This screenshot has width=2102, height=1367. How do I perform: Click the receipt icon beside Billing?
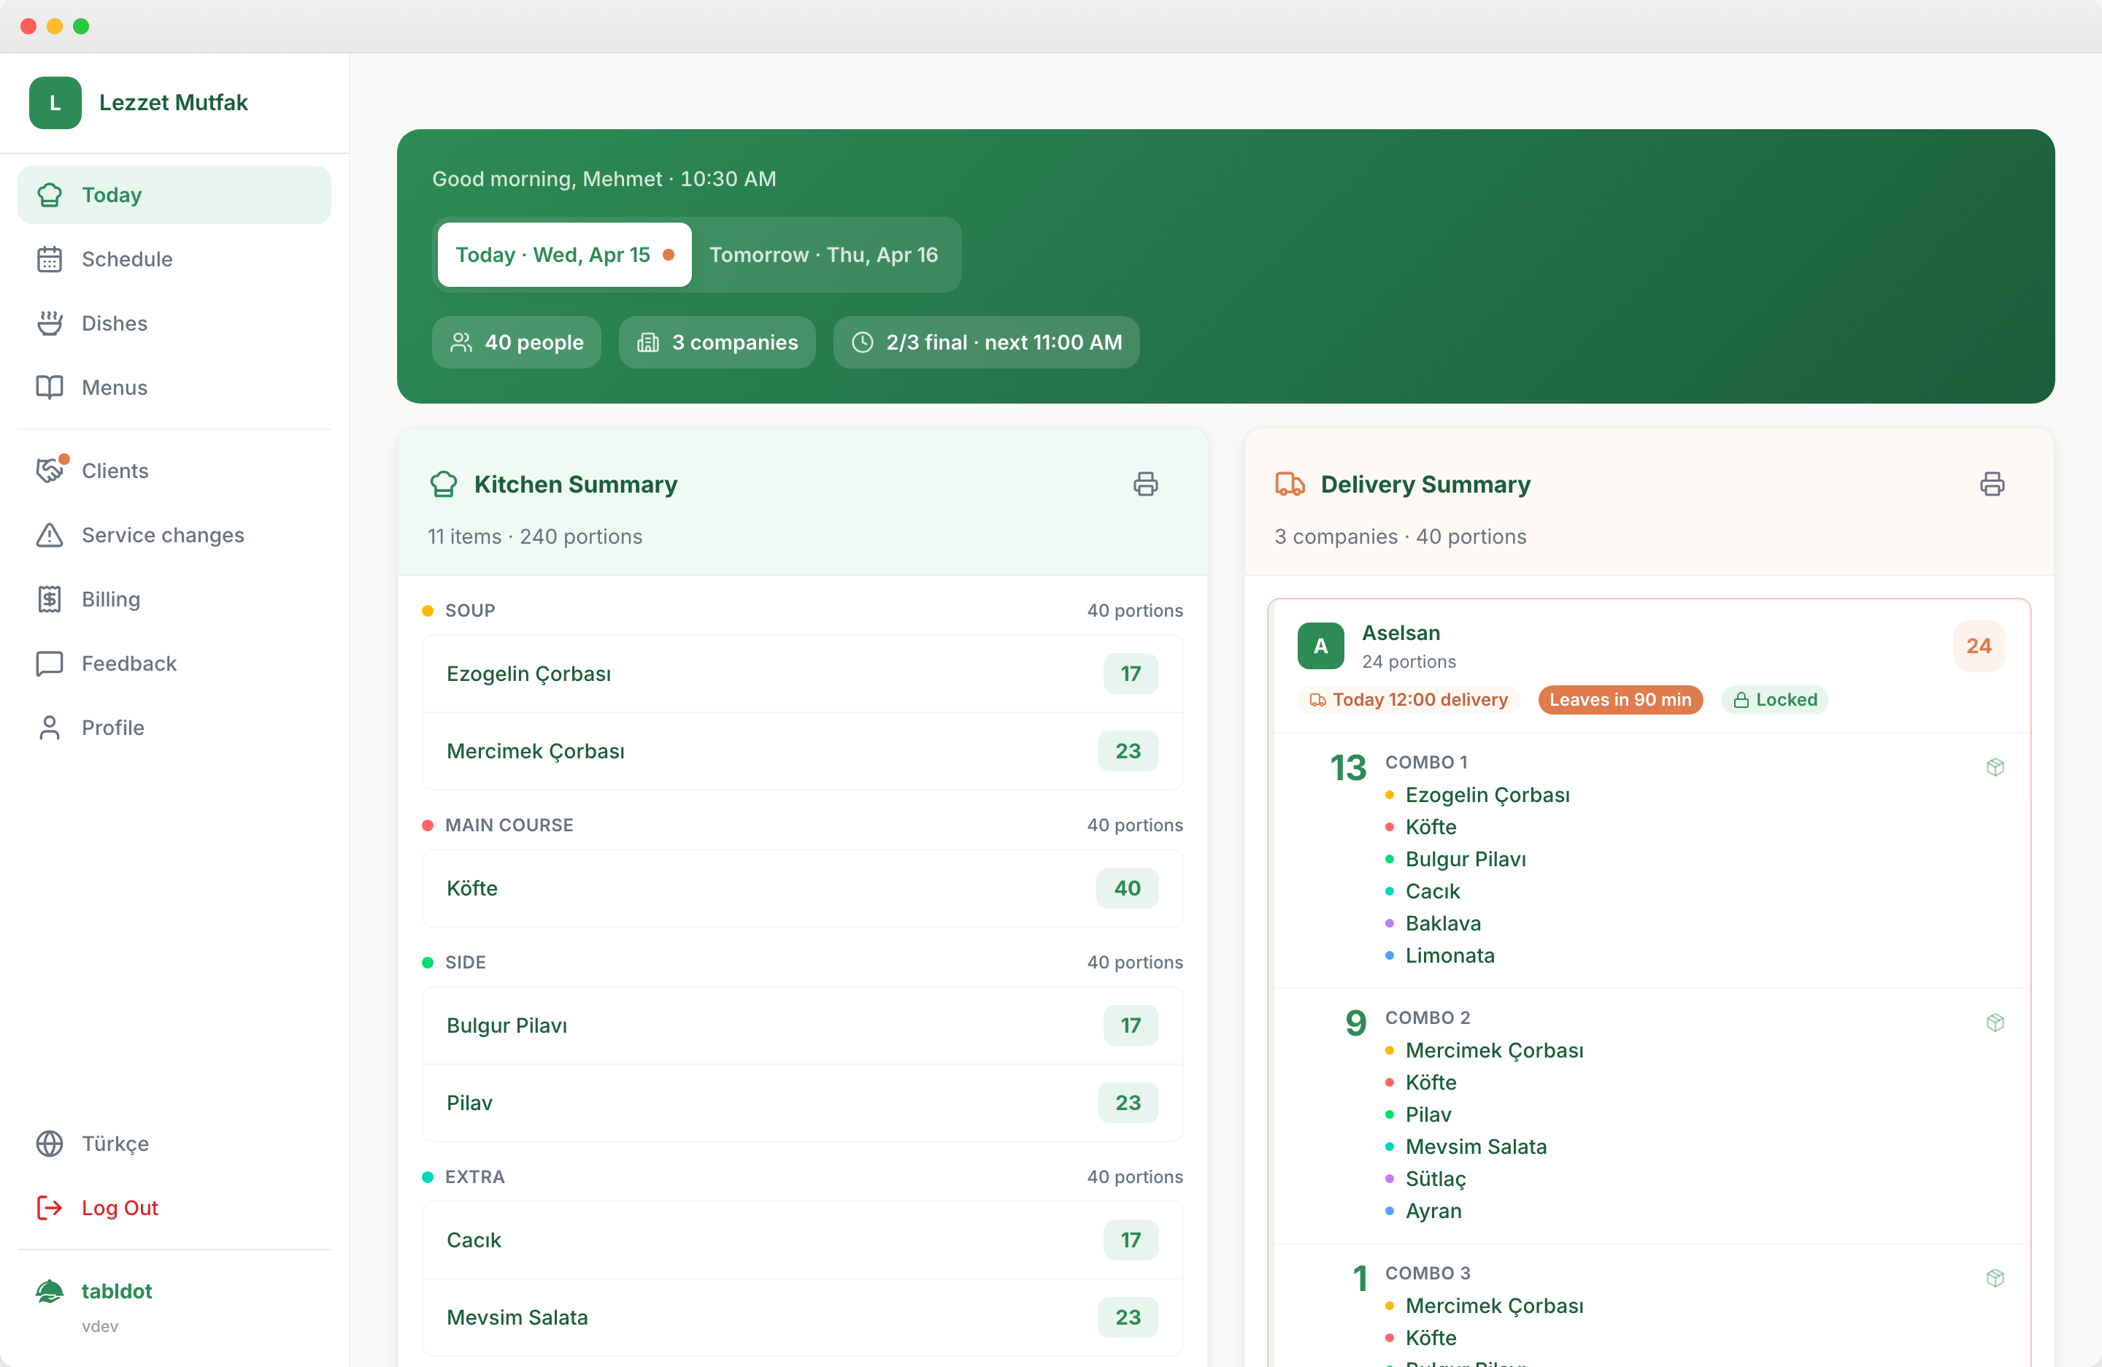click(50, 598)
